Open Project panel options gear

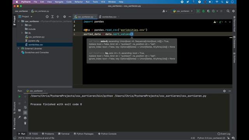point(65,17)
